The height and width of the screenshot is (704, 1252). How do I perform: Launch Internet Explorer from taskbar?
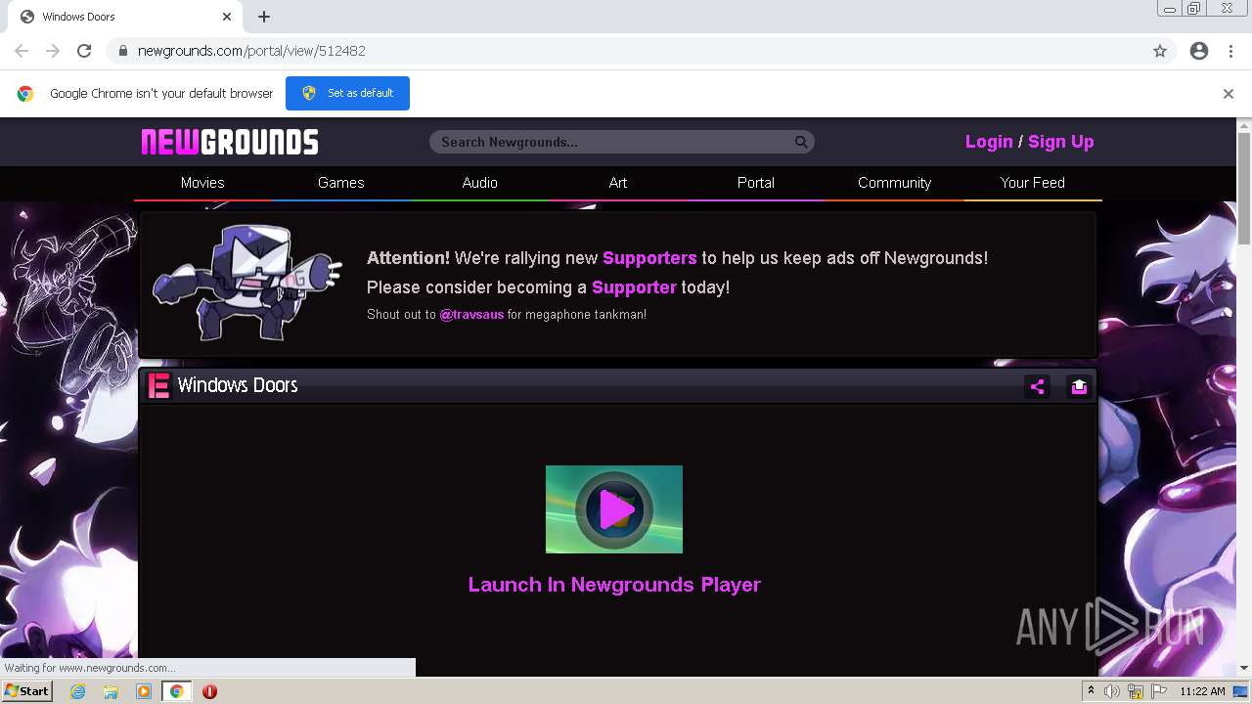pos(78,691)
